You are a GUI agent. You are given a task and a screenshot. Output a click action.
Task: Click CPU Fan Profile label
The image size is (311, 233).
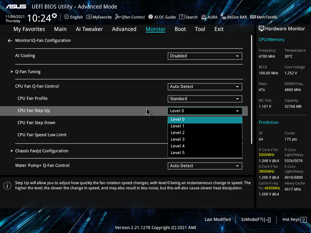(x=32, y=99)
